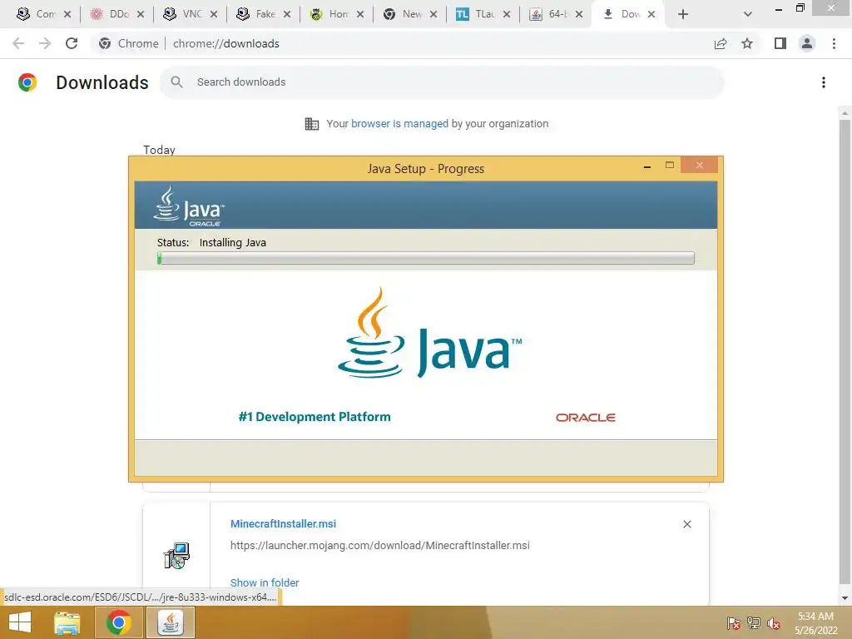Open Chrome's three-dot main menu
Viewport: 852px width, 639px height.
pyautogui.click(x=834, y=43)
